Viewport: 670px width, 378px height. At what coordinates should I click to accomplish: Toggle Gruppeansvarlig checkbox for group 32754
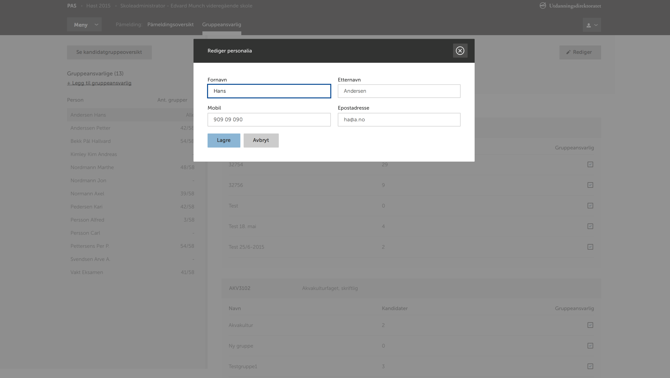(x=590, y=164)
